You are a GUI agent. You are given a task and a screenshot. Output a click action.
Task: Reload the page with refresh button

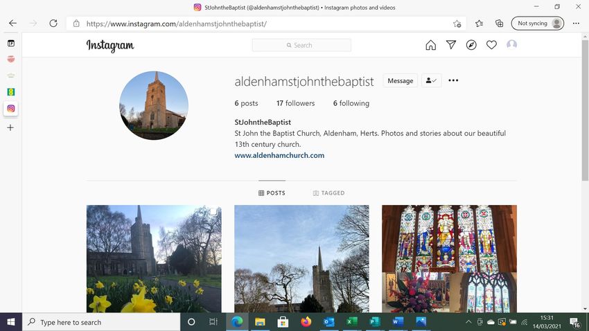coord(53,24)
